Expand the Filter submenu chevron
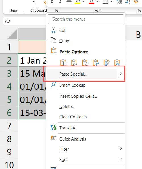This screenshot has width=142, height=169. tap(120, 149)
